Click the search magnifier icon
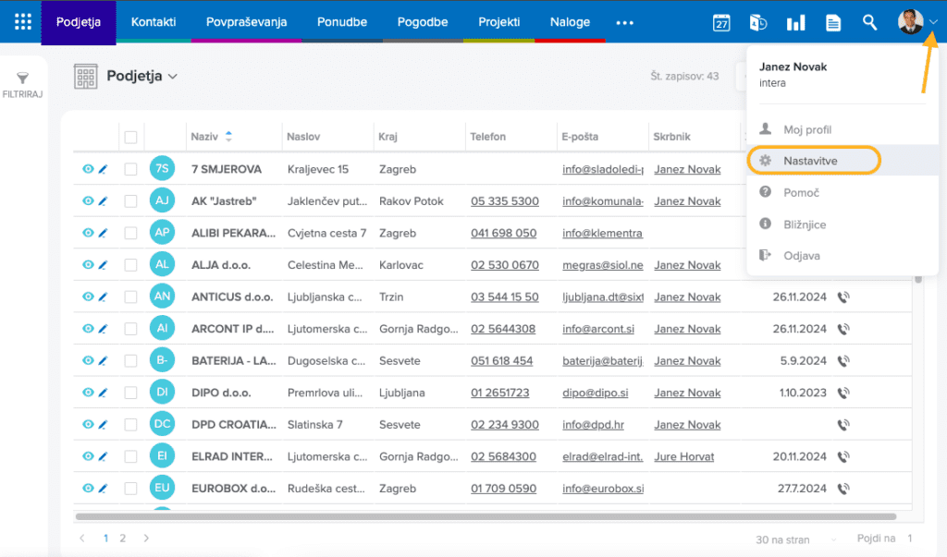This screenshot has width=947, height=557. [x=869, y=23]
